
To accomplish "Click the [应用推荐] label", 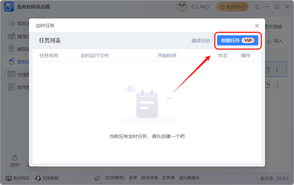I will [115, 178].
